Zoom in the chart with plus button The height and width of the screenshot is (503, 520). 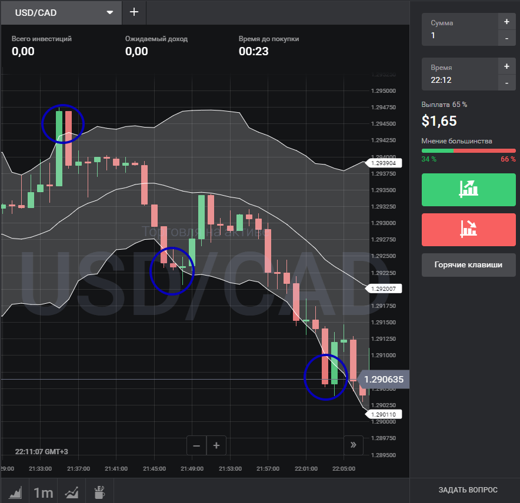pyautogui.click(x=216, y=445)
